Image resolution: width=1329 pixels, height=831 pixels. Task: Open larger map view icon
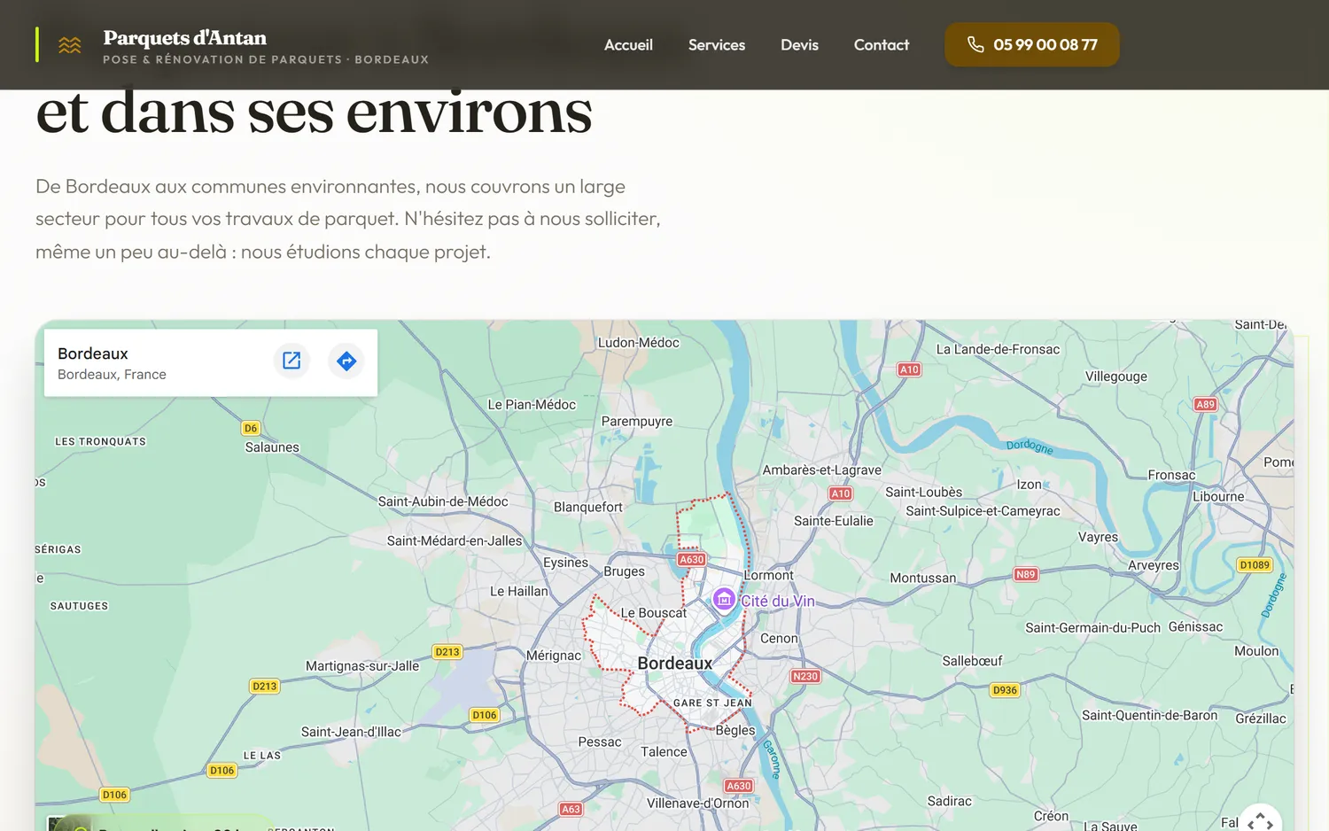pyautogui.click(x=291, y=361)
